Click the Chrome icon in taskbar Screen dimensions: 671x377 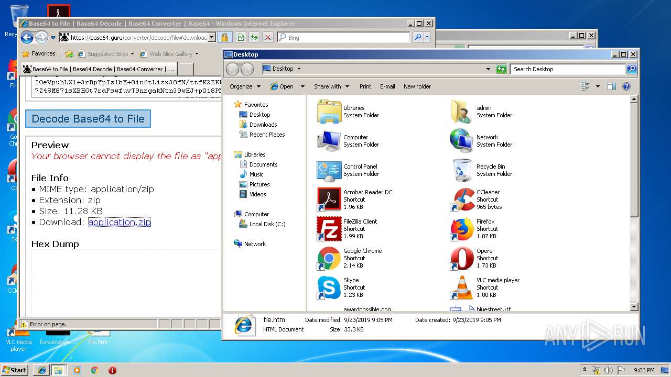click(x=94, y=370)
